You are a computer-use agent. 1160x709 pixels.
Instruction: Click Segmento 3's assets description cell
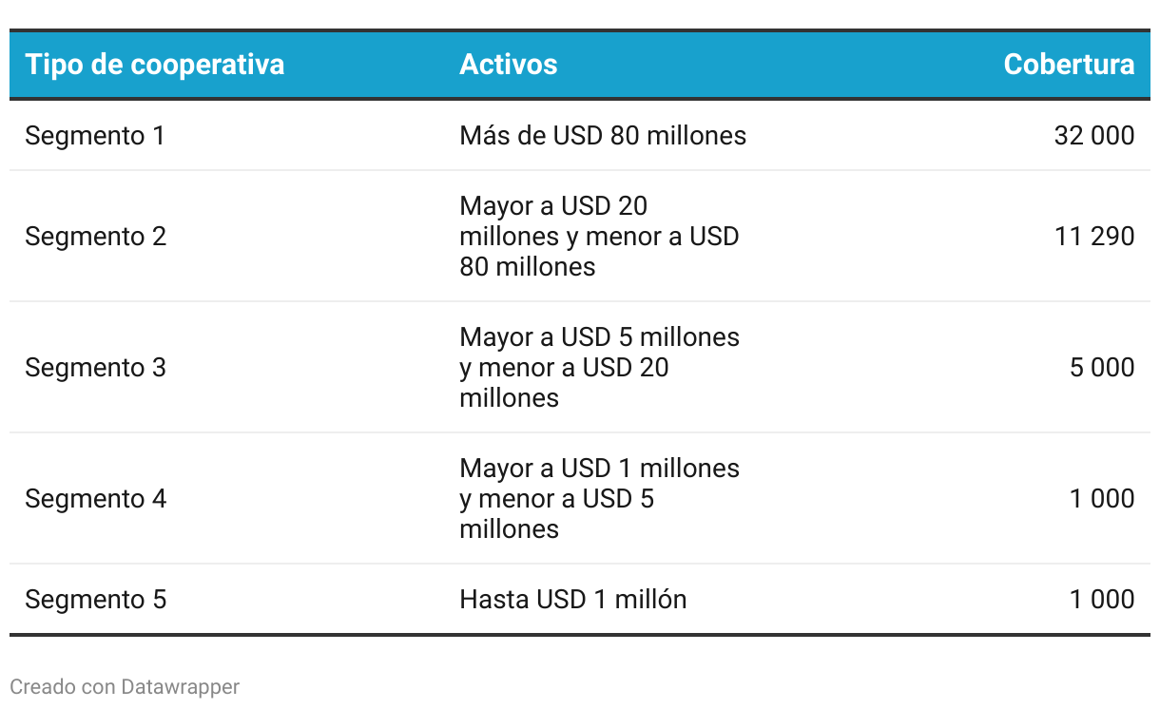(599, 368)
